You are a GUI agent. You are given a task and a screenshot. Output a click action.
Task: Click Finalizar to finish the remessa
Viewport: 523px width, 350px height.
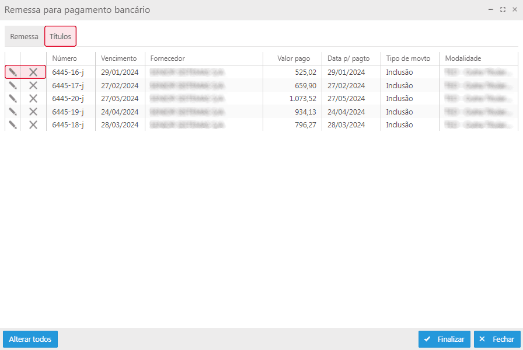[444, 339]
